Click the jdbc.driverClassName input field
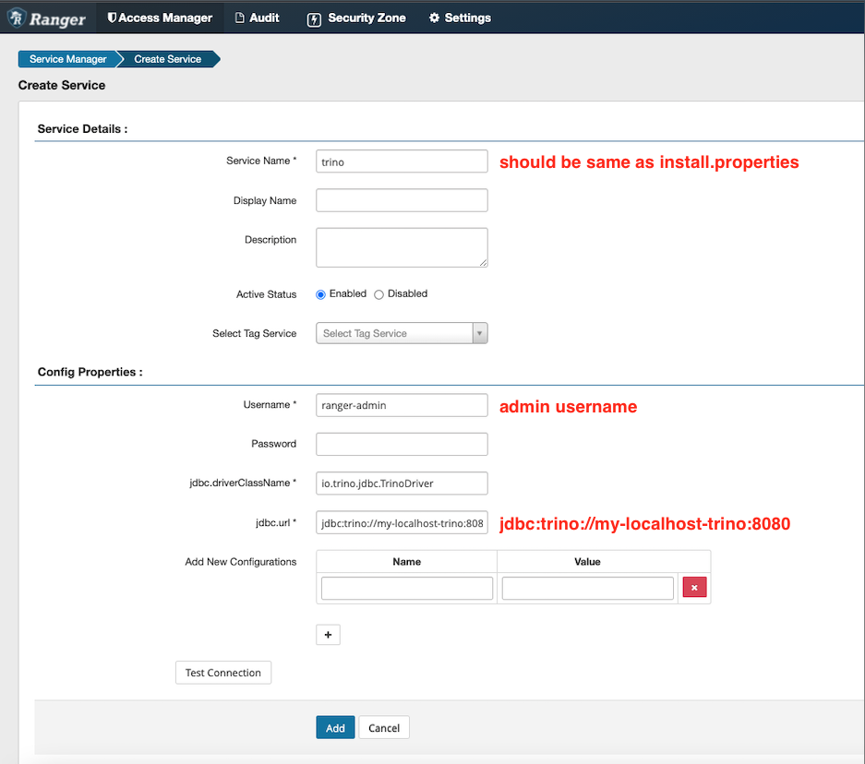865x764 pixels. pyautogui.click(x=402, y=483)
